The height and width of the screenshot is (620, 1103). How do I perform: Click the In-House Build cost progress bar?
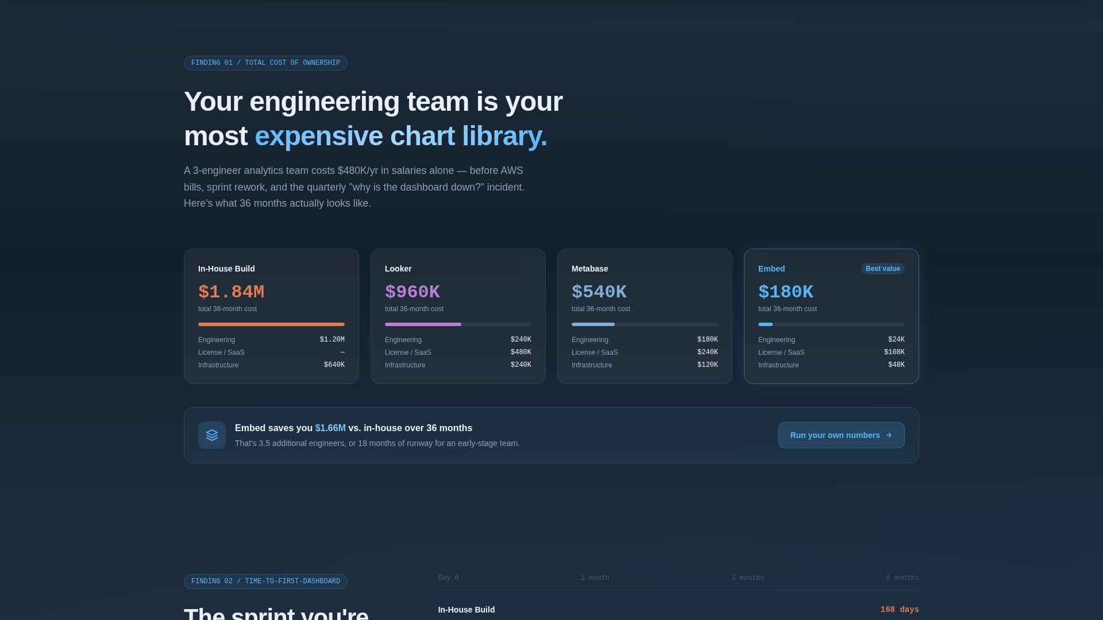click(x=271, y=324)
